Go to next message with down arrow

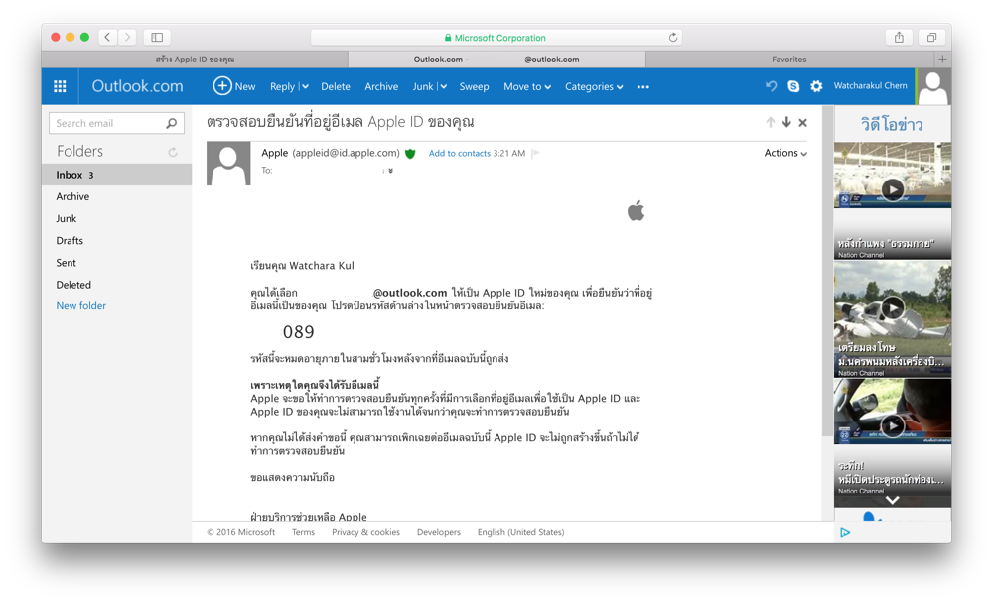click(x=786, y=122)
